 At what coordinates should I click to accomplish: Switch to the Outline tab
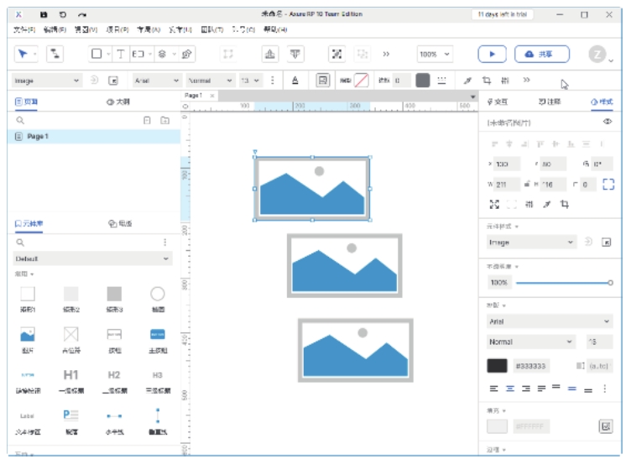(118, 102)
